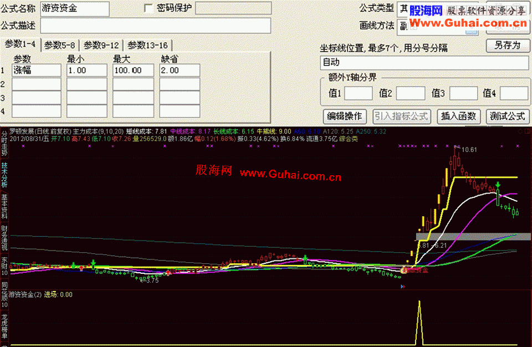Open the 财务透视 side tab
Viewport: 532px width, 347px height.
[4, 238]
